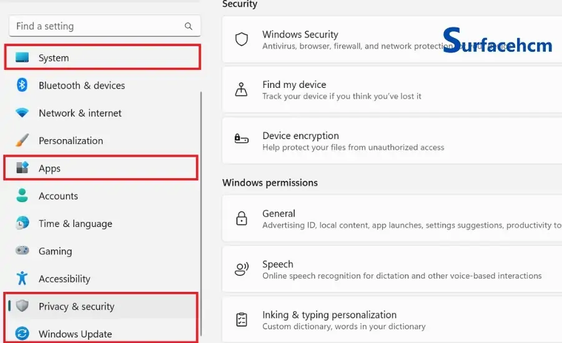The image size is (562, 343).
Task: Click the Windows Security shield icon
Action: 242,39
